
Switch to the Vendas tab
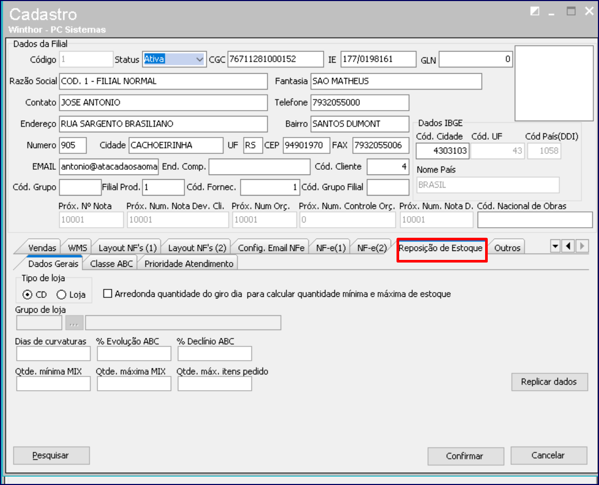coord(42,248)
